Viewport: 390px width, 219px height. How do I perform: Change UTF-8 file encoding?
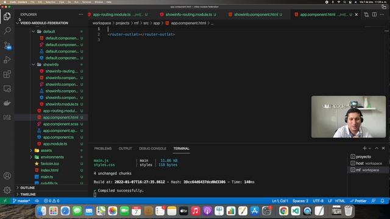pos(318,201)
